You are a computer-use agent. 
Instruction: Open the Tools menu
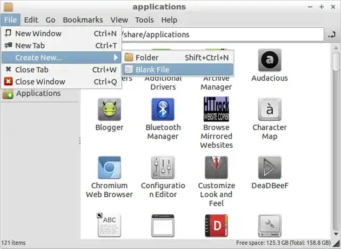[x=145, y=20]
